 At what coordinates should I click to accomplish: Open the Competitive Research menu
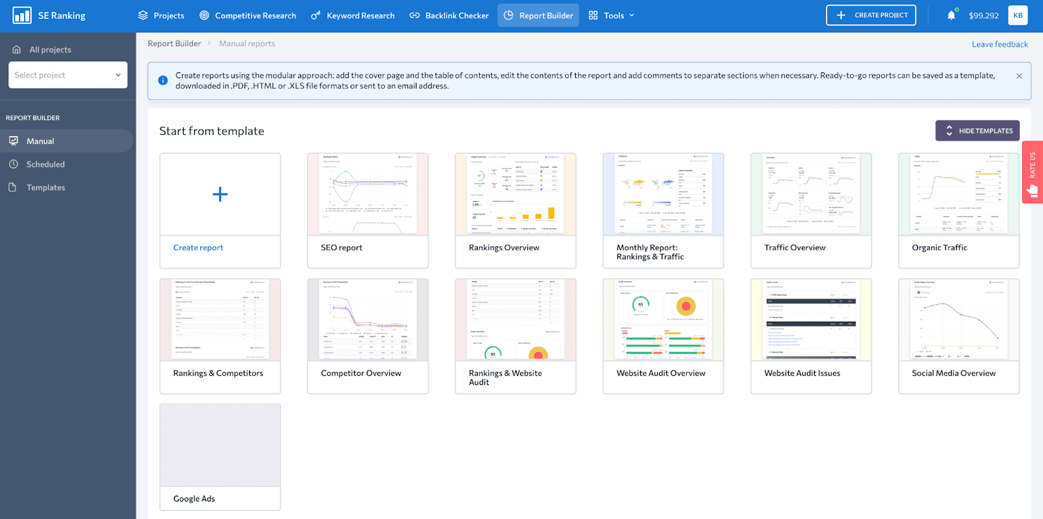(248, 16)
